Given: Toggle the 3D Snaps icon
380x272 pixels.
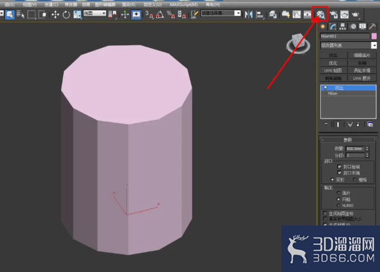Looking at the screenshot, I should [x=149, y=14].
